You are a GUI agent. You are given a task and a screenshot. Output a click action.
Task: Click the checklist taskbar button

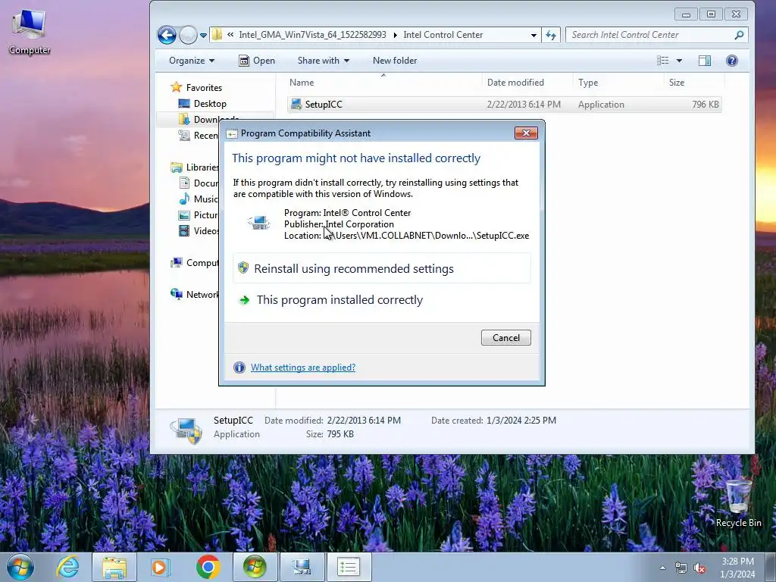tap(349, 567)
